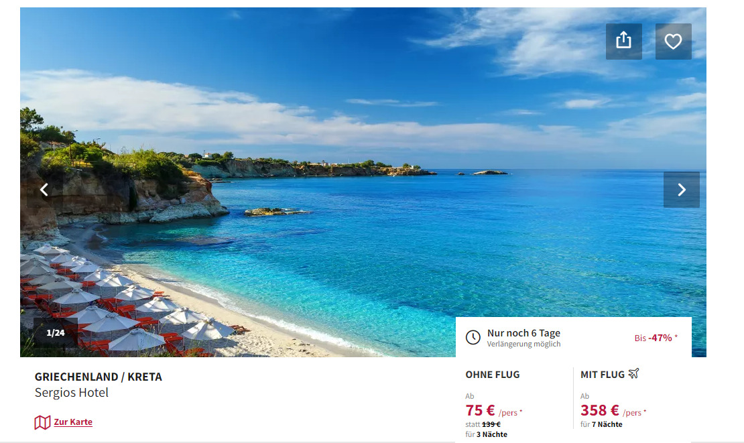The height and width of the screenshot is (443, 744).
Task: Click the struck-through 139 € original price
Action: click(x=491, y=424)
